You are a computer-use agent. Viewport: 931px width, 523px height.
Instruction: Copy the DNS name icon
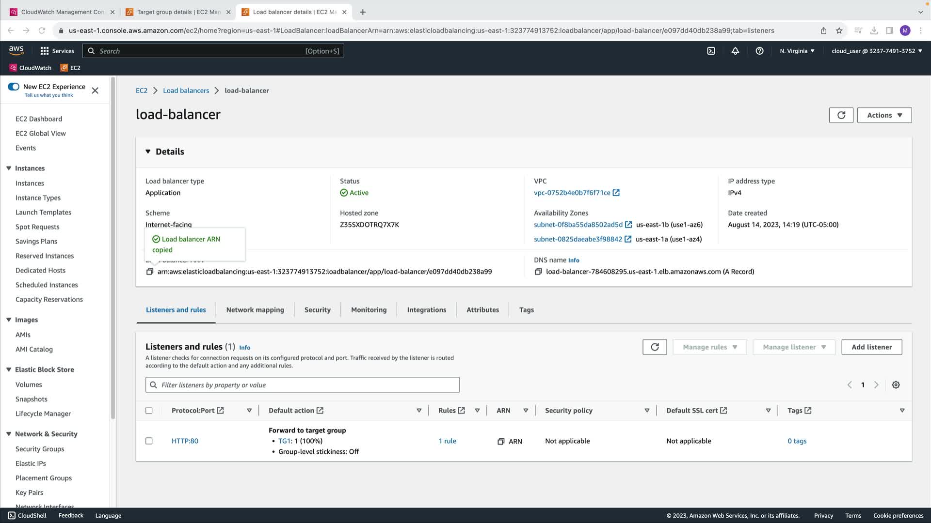point(538,272)
